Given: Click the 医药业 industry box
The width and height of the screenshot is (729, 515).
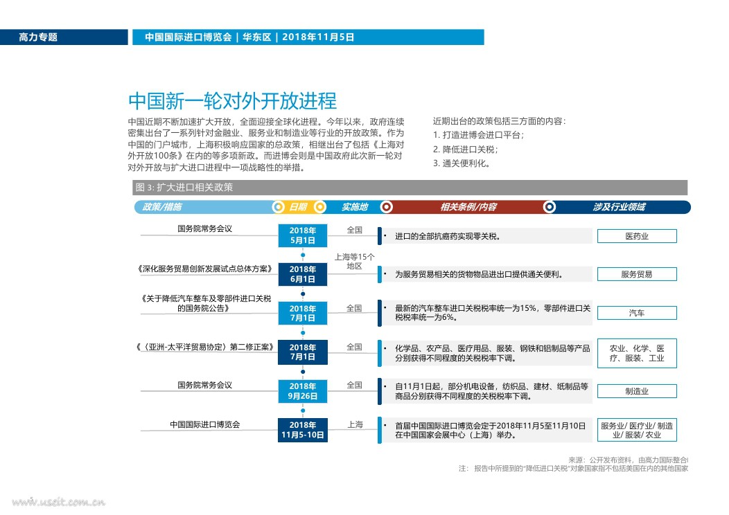Looking at the screenshot, I should tap(637, 236).
